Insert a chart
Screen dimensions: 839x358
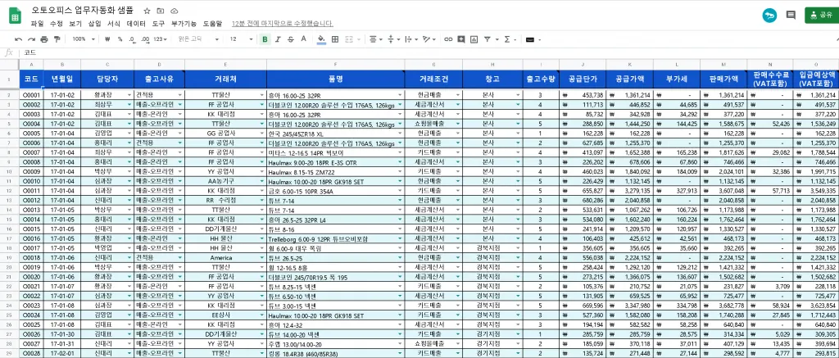474,39
